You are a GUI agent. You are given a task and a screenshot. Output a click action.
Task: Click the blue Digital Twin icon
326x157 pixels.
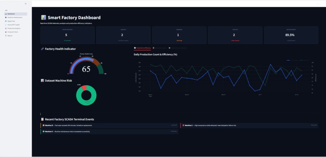click(x=6, y=21)
